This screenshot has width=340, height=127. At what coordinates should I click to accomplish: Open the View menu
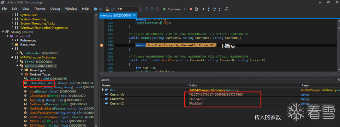point(26,9)
